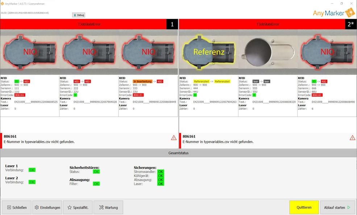Viewport: 357px width, 215px height.
Task: Click the AnyMarker logo icon
Action: point(350,13)
